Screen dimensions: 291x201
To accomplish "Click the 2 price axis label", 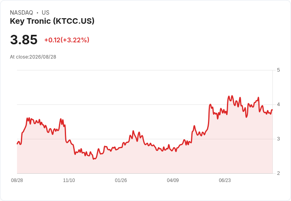I will 278,173.
